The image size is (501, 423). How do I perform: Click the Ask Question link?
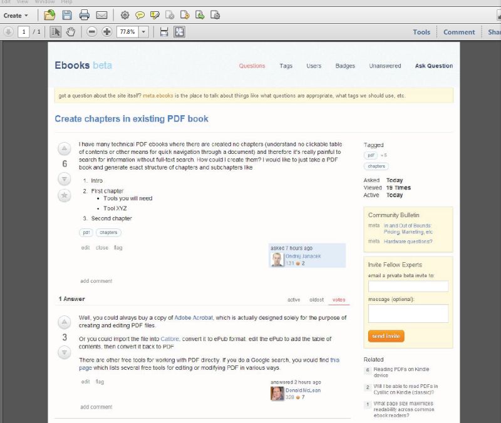point(434,66)
